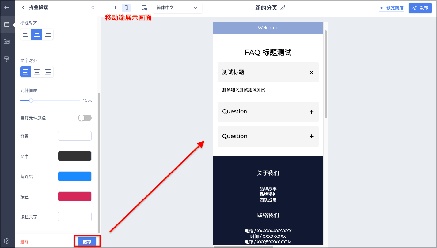Click 品牌精神 in the footer
Screen dimensions: 437x248
tap(268, 194)
